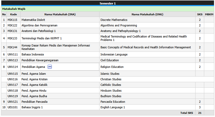This screenshot has height=117, width=215.
Task: Click Anatomi dan Patofisiologi 1
Action: point(38,31)
